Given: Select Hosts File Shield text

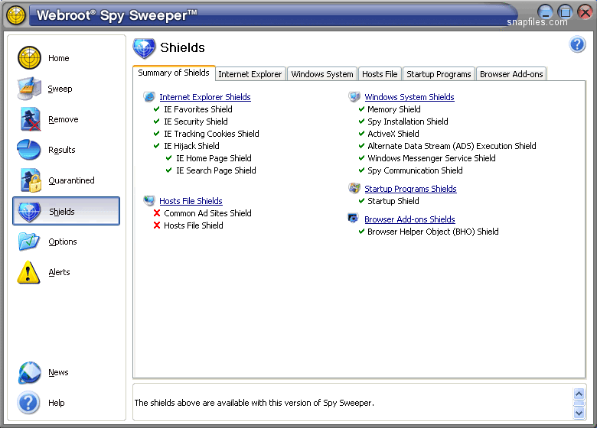Looking at the screenshot, I should point(194,225).
